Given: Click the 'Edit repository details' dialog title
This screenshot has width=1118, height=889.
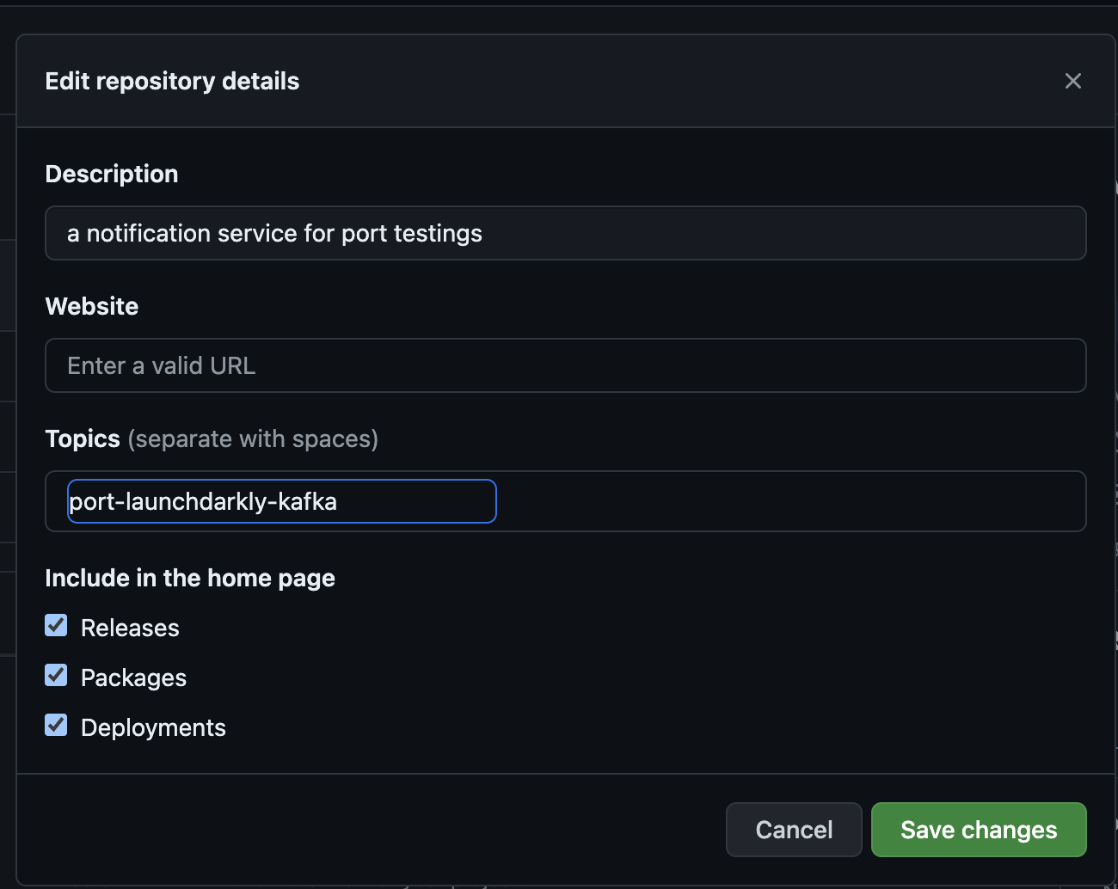Looking at the screenshot, I should click(x=172, y=81).
